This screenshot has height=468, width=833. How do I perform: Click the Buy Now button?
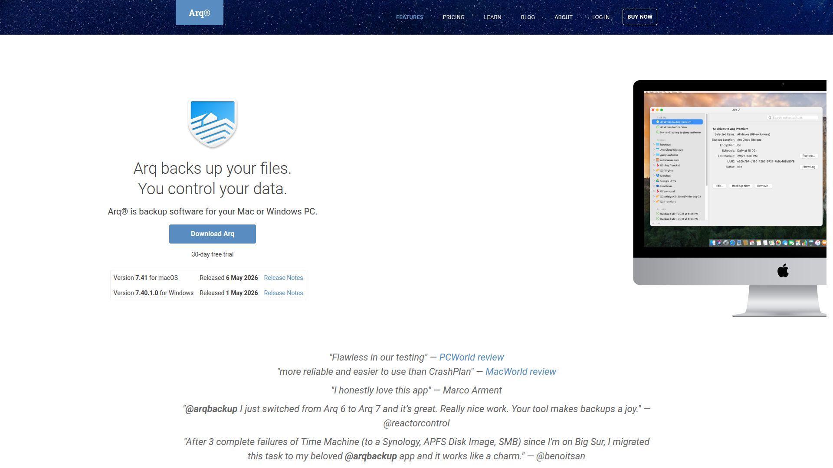640,17
